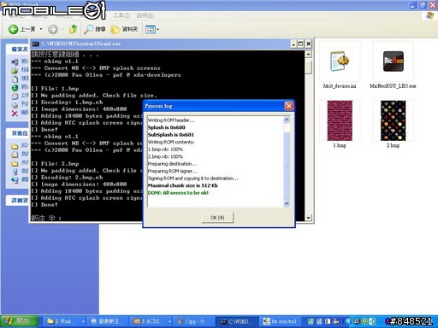
Task: Click the Folders (資料夾) toolbar button
Action: click(124, 29)
